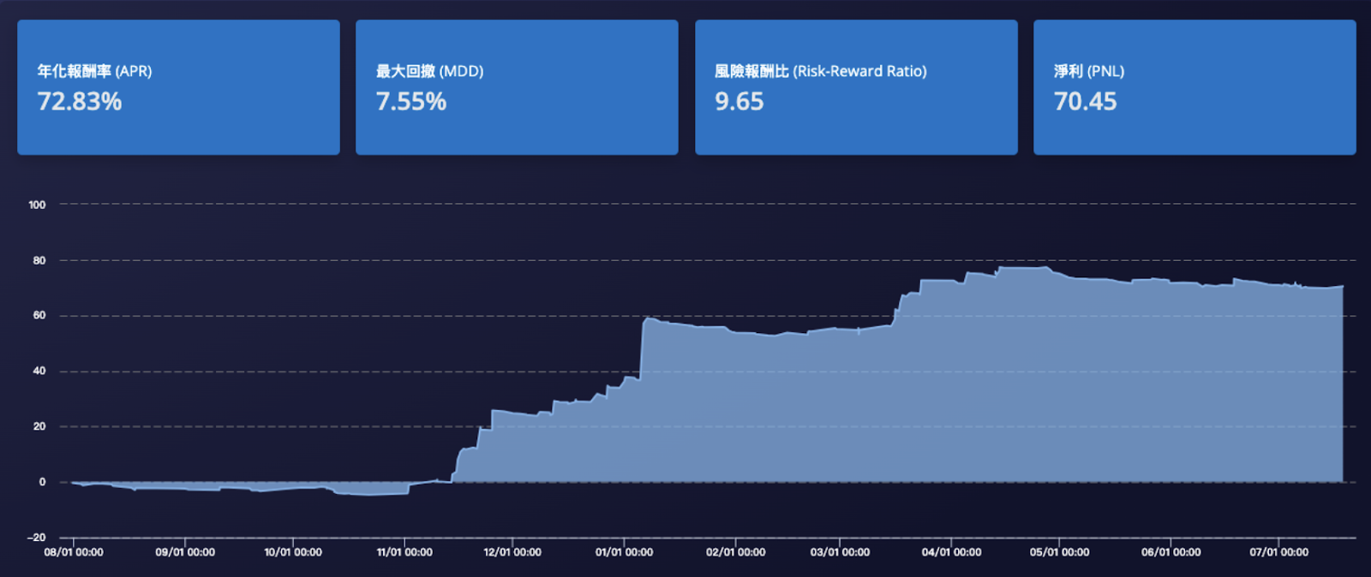
Task: Select the 淨利 (PNL) card
Action: tap(1194, 87)
